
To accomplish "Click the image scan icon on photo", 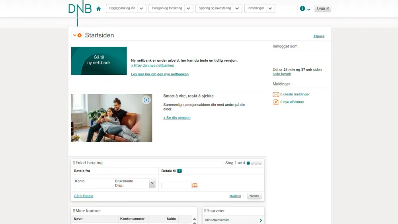I will pos(146,100).
